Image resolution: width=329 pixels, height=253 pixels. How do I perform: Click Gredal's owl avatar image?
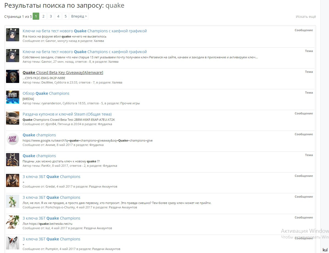[x=13, y=180]
